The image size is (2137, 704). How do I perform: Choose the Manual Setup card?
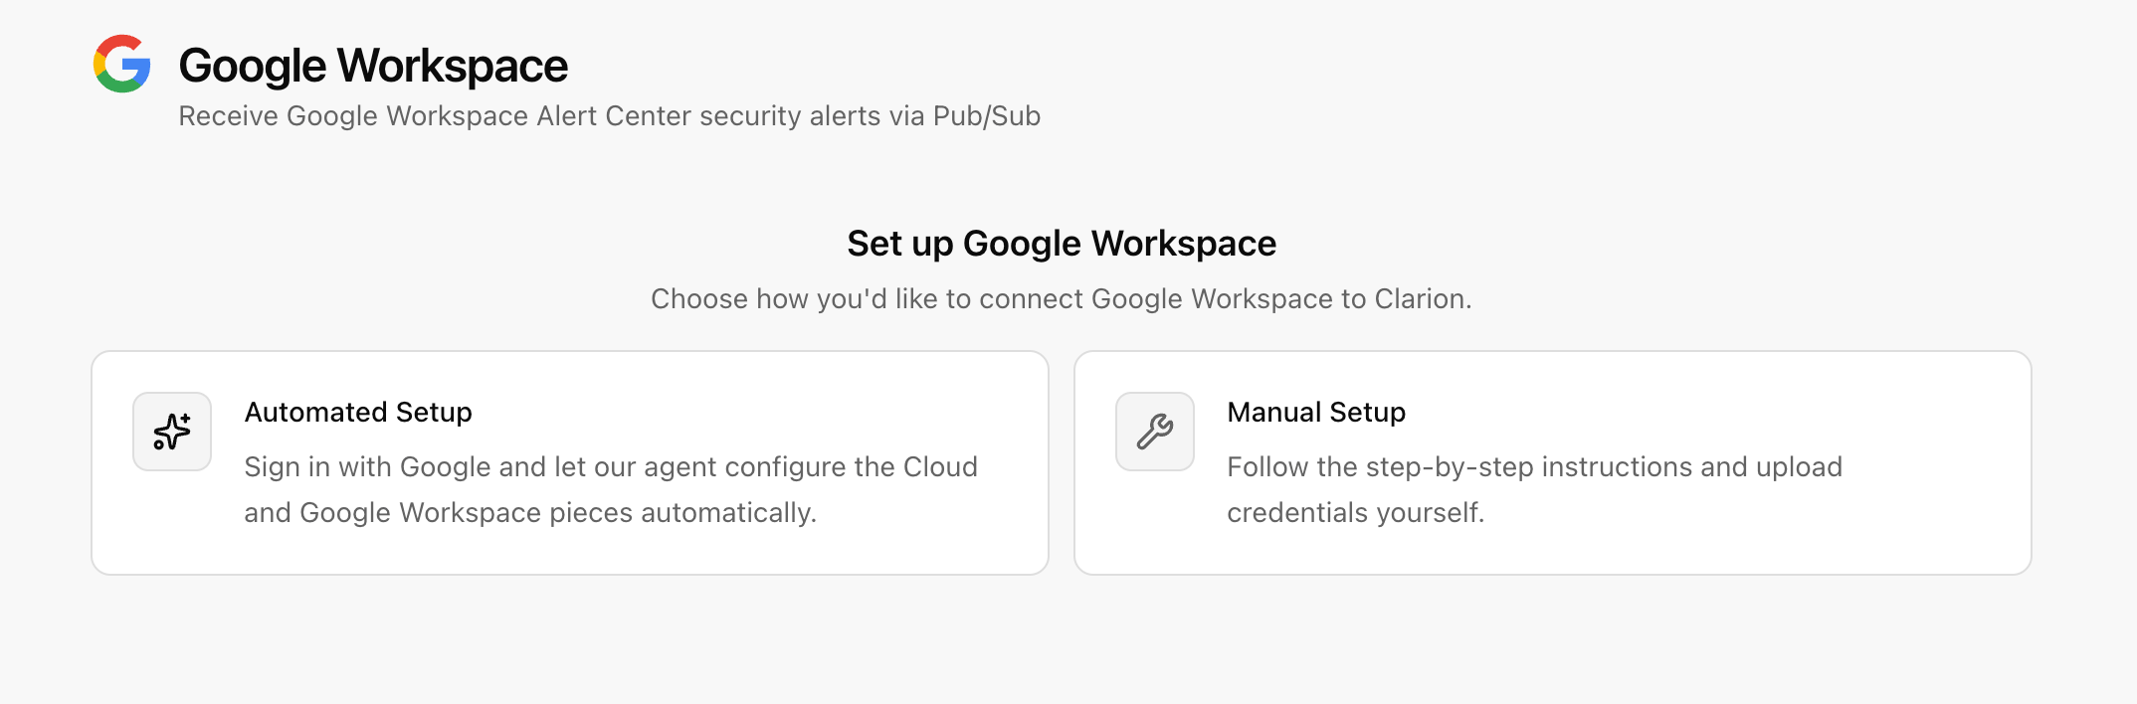point(1553,462)
